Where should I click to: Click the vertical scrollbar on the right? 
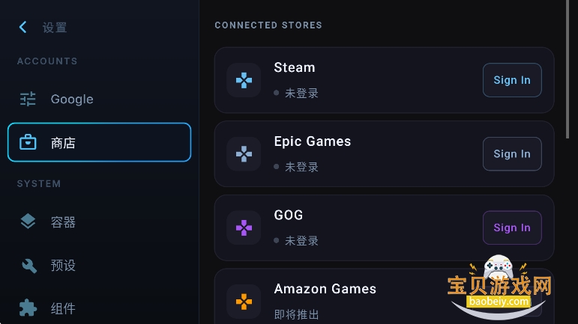point(567,67)
